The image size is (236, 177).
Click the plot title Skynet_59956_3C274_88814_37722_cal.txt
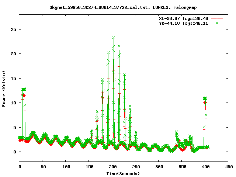coord(98,7)
